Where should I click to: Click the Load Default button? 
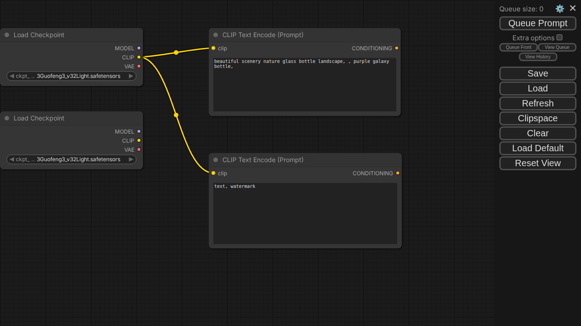click(x=537, y=148)
